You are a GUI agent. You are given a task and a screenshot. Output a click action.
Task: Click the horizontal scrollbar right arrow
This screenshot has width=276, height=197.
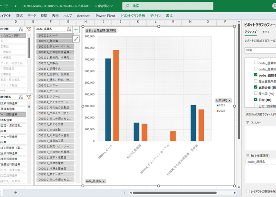[234, 193]
